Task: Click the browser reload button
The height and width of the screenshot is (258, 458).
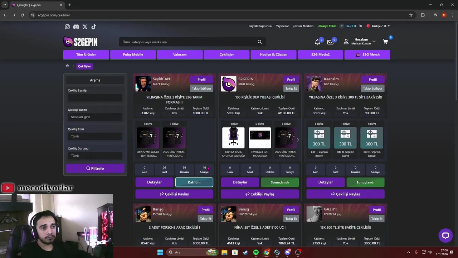Action: [22, 15]
